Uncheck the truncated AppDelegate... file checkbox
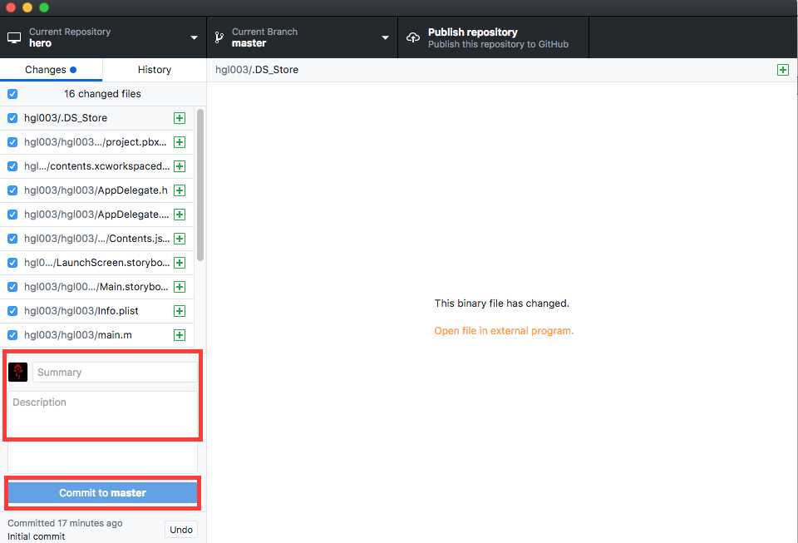This screenshot has height=543, width=798. (x=12, y=215)
